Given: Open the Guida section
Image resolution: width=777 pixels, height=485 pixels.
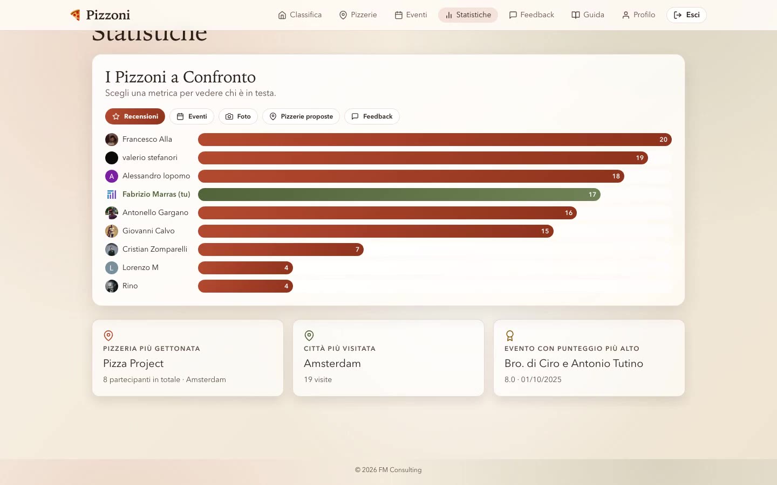Looking at the screenshot, I should 588,15.
